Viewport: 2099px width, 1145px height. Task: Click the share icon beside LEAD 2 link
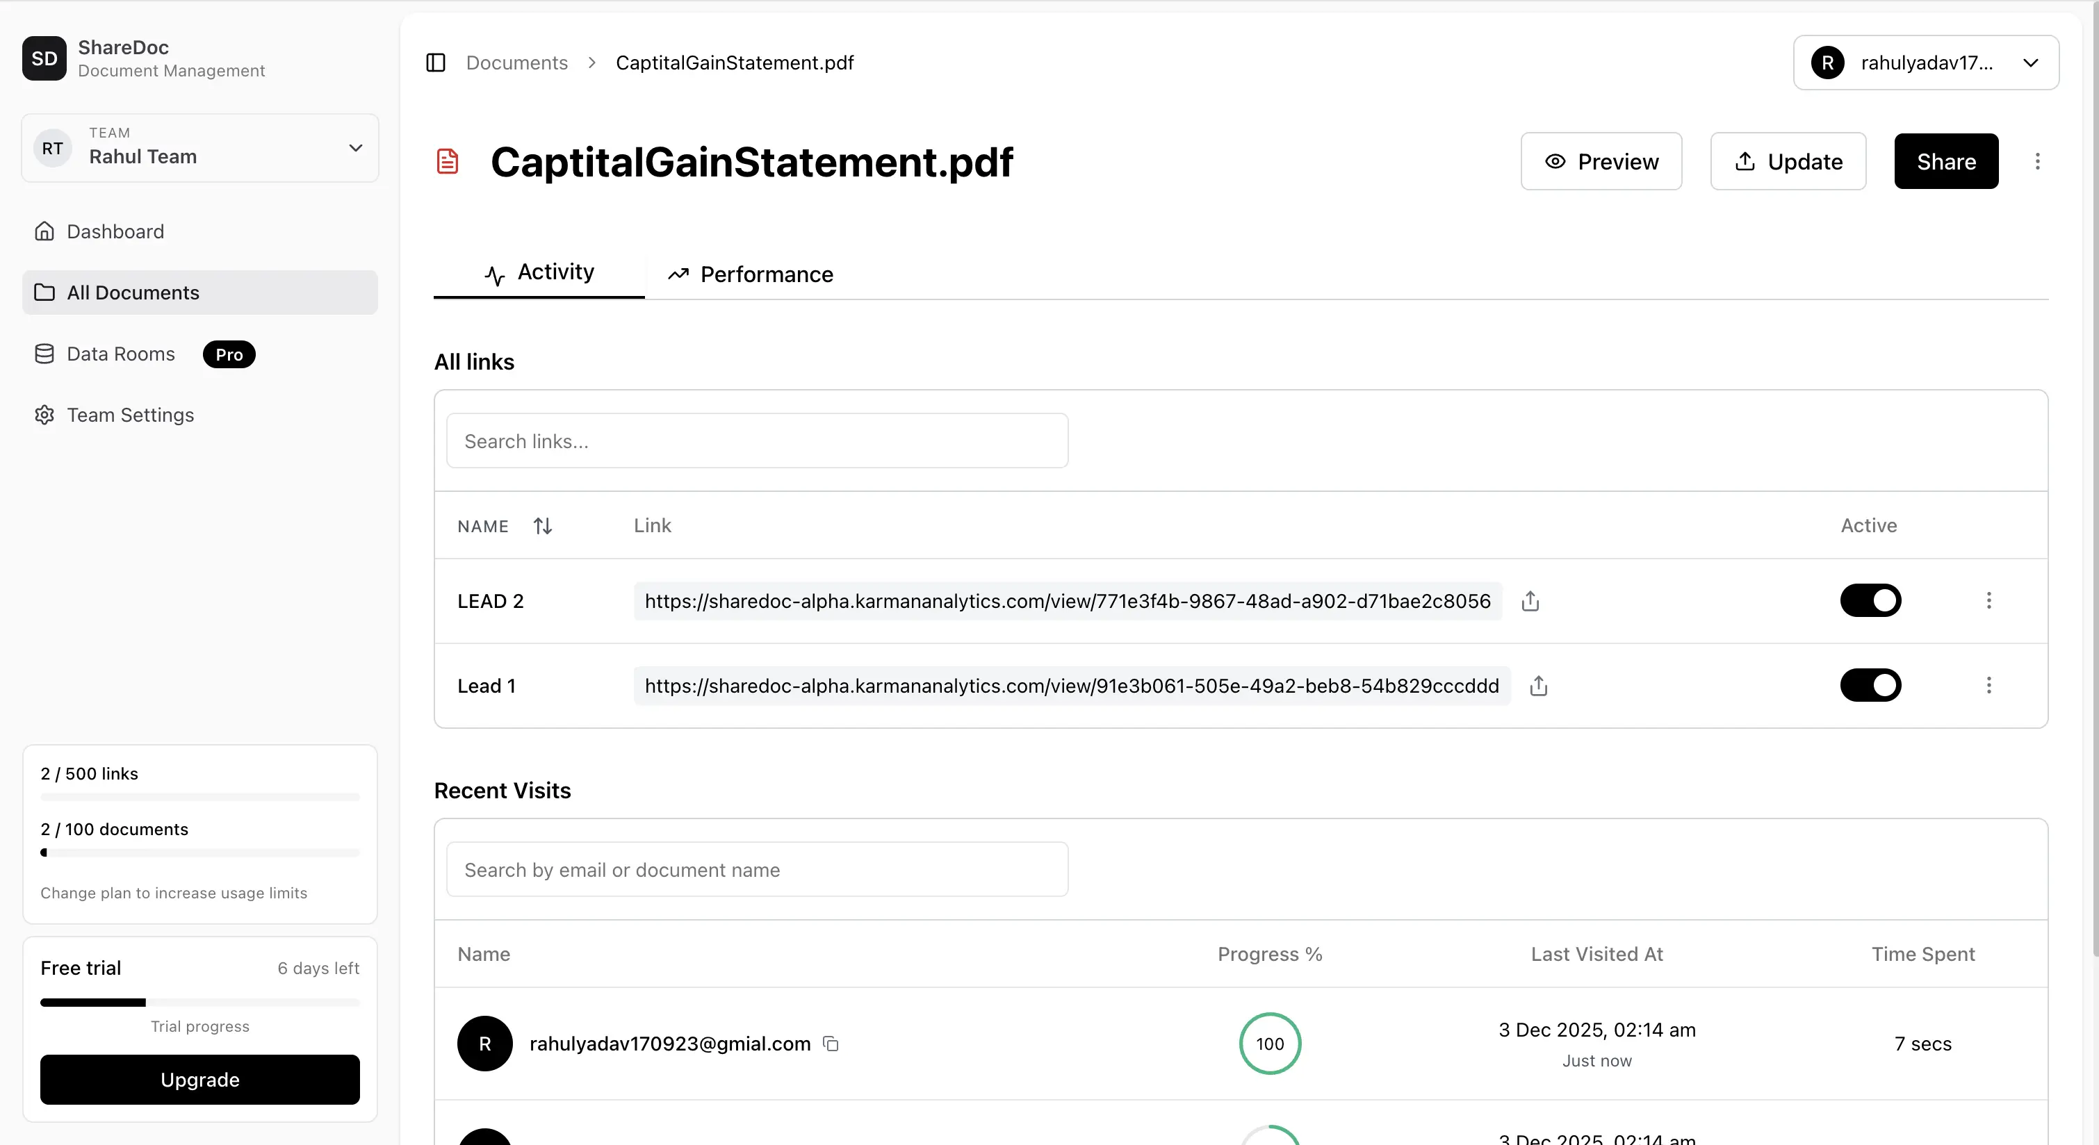coord(1530,601)
